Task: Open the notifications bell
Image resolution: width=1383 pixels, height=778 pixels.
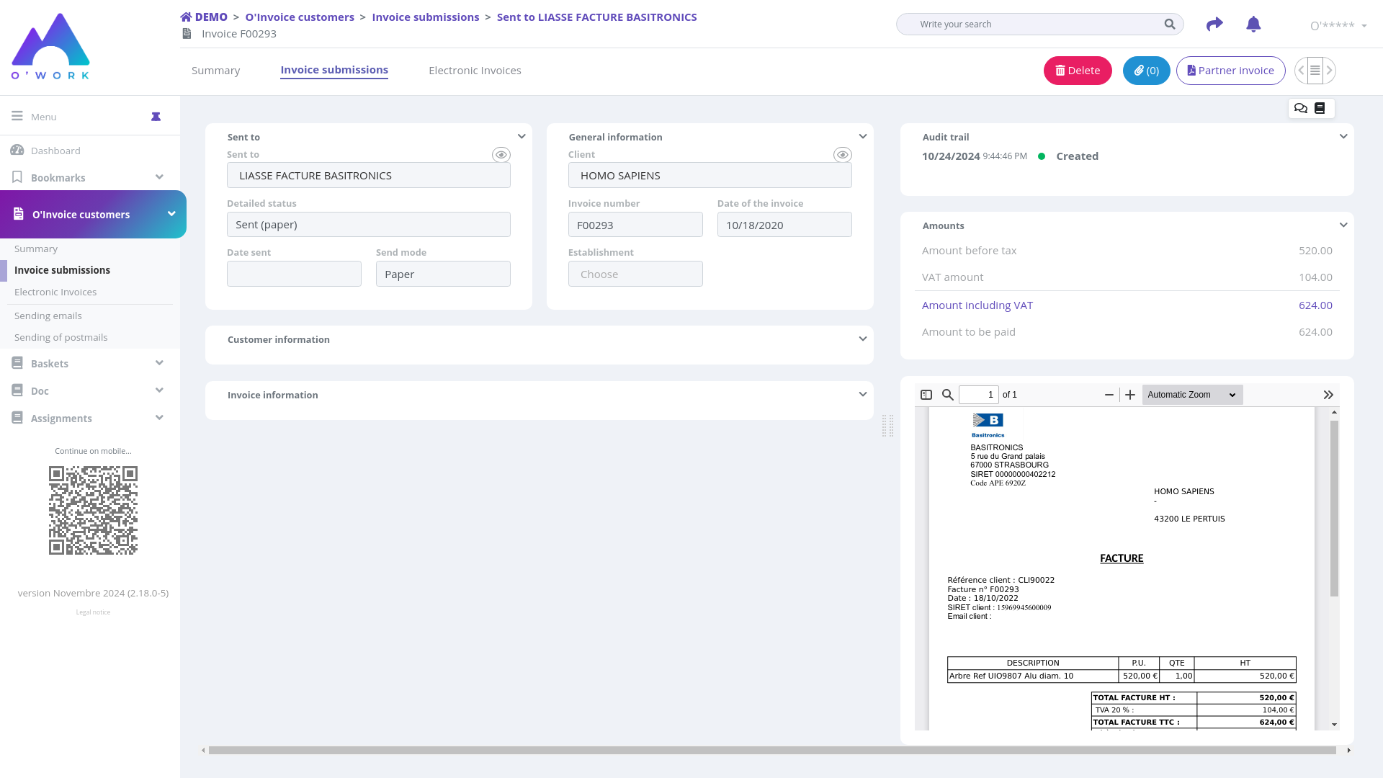Action: click(x=1253, y=24)
